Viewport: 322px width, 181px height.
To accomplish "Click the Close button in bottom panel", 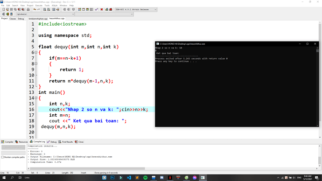I will click(79, 142).
